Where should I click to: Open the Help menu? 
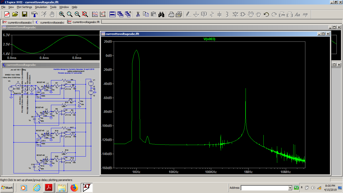[x=75, y=7]
